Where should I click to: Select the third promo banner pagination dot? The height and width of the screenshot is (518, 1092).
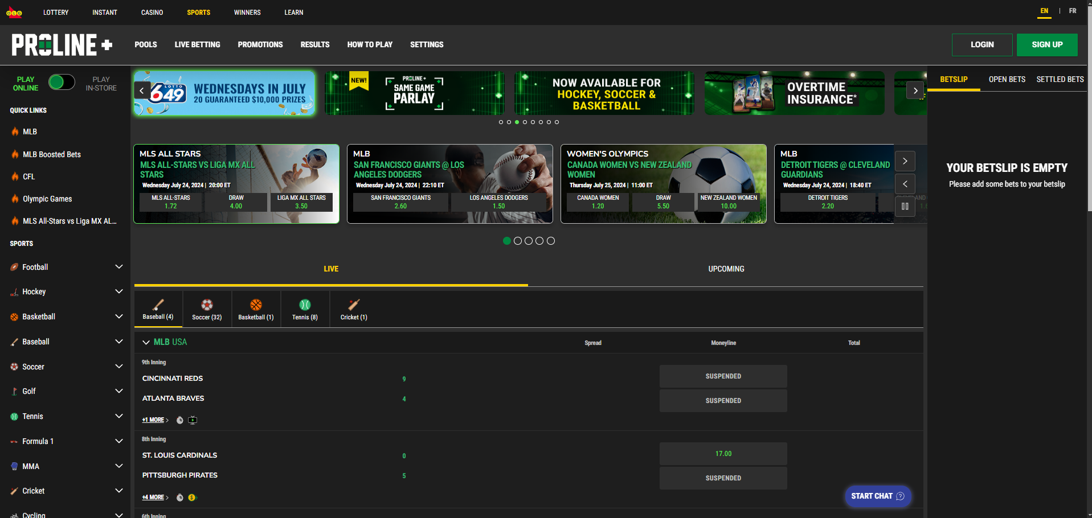[517, 122]
